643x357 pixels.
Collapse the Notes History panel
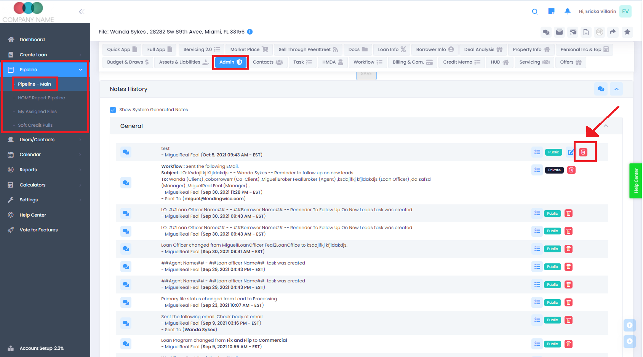click(616, 89)
